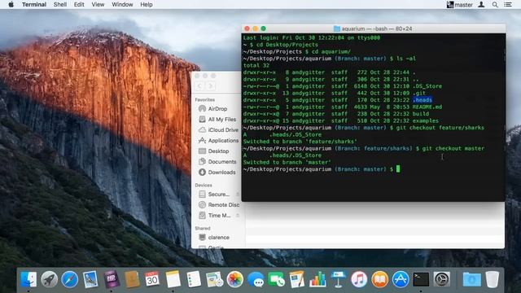This screenshot has height=293, width=521.
Task: Eject the Secure... device in Finder
Action: (238, 195)
